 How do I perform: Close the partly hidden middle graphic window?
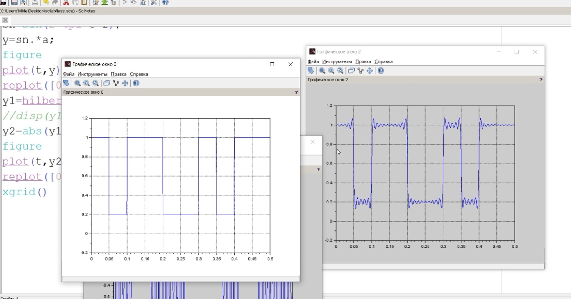pyautogui.click(x=313, y=142)
